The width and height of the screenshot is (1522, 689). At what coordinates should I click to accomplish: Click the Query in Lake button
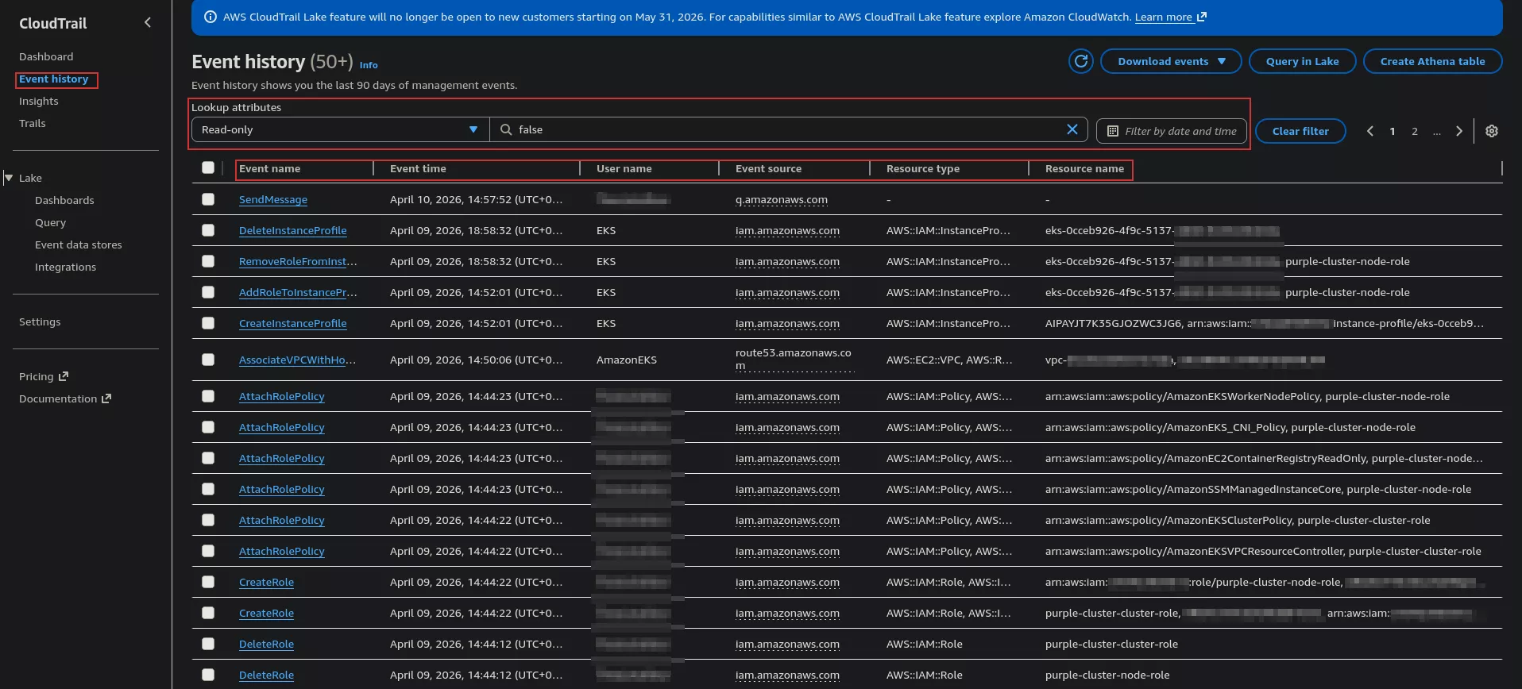click(x=1302, y=61)
